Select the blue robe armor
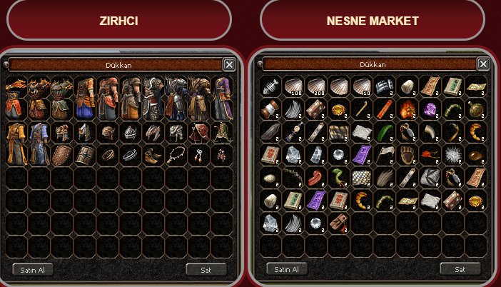 coord(39,144)
